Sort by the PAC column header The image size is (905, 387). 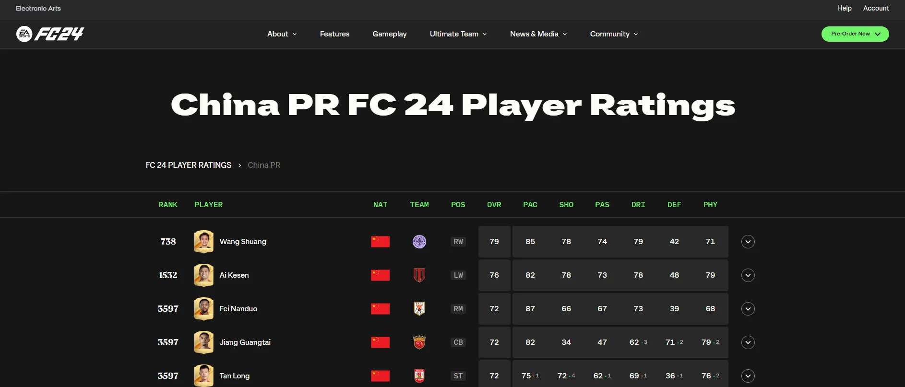(x=530, y=205)
